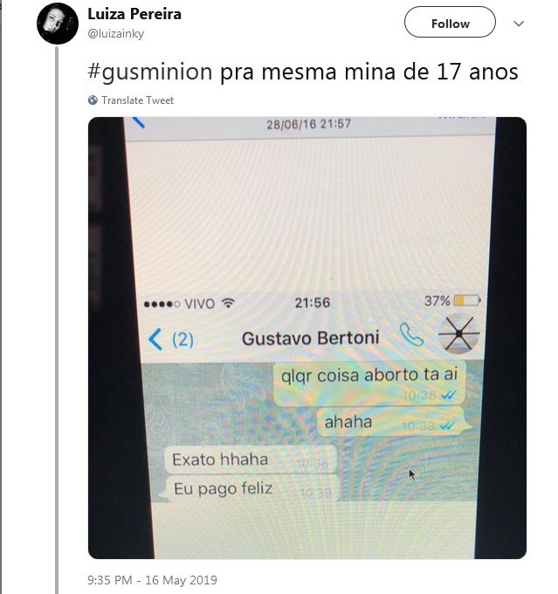Tap the Wi-Fi icon next to VIVO
The height and width of the screenshot is (594, 558).
coord(229,303)
